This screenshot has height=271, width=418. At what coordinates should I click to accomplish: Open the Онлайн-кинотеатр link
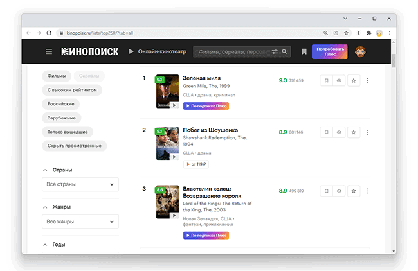coord(158,51)
